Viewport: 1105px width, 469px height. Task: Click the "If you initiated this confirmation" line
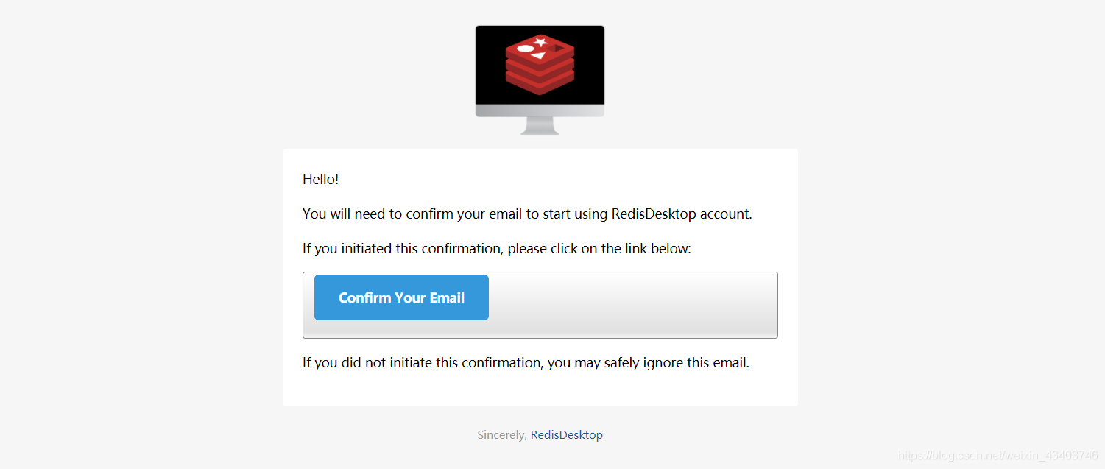point(496,249)
